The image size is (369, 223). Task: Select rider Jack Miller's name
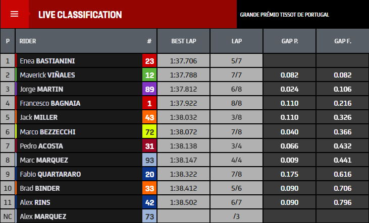click(x=39, y=118)
